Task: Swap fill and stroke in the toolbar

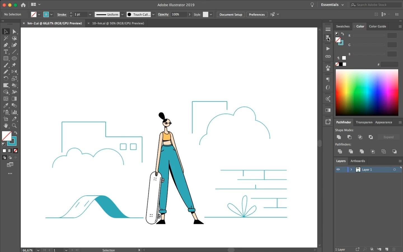Action: (16, 133)
